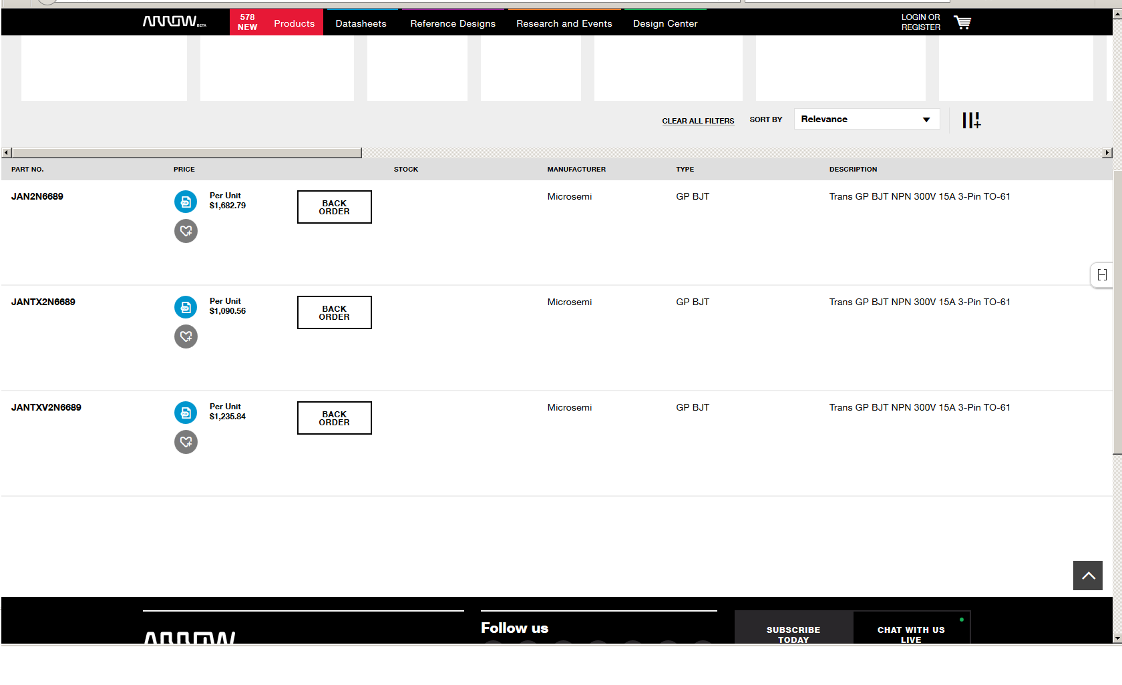
Task: Click the Description column header
Action: [854, 170]
